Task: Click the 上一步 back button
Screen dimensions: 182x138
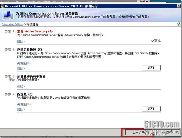Action: click(139, 132)
